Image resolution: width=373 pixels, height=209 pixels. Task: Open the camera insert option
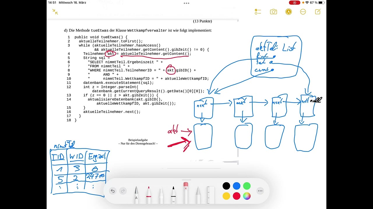[273, 12]
